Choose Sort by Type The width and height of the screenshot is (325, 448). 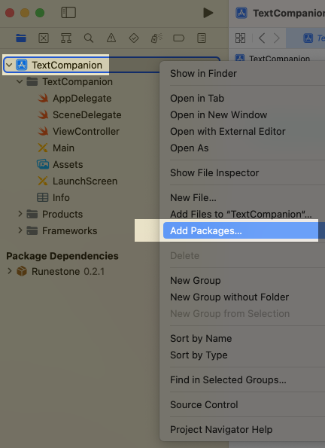[199, 355]
